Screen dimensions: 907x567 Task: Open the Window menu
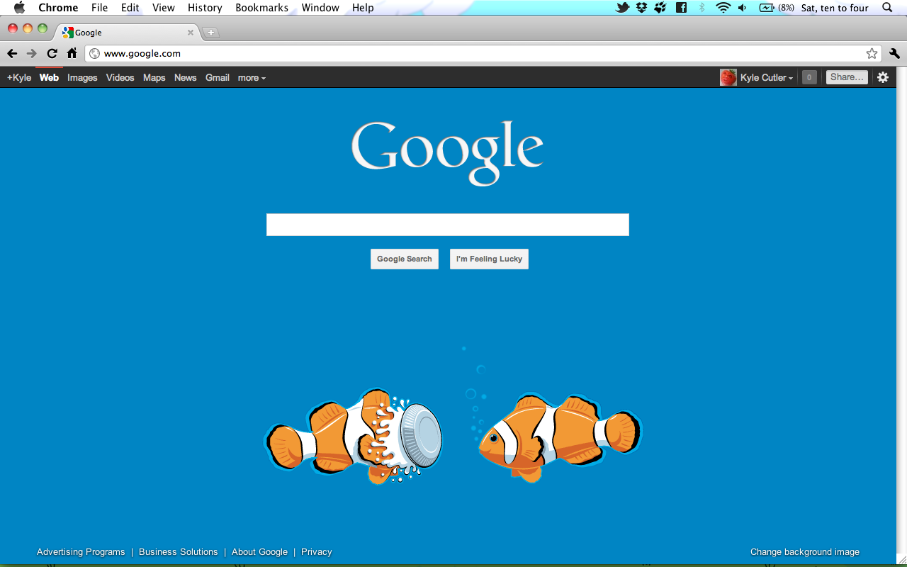pyautogui.click(x=320, y=8)
